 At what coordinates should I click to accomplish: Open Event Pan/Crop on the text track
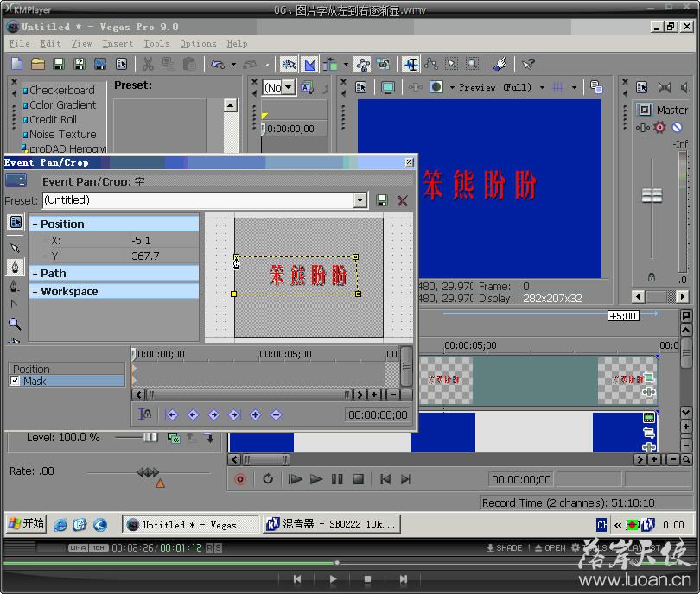tap(649, 378)
